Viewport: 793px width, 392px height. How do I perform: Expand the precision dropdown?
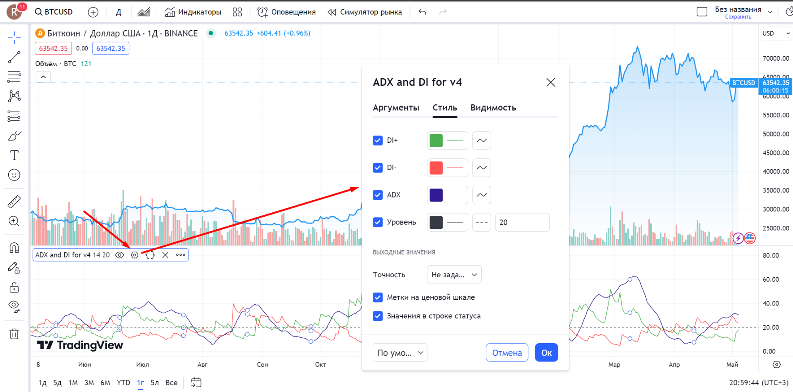click(x=454, y=275)
